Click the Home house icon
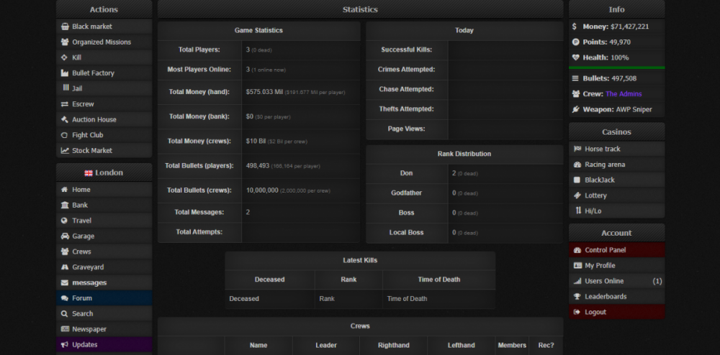Image resolution: width=720 pixels, height=355 pixels. coord(64,190)
